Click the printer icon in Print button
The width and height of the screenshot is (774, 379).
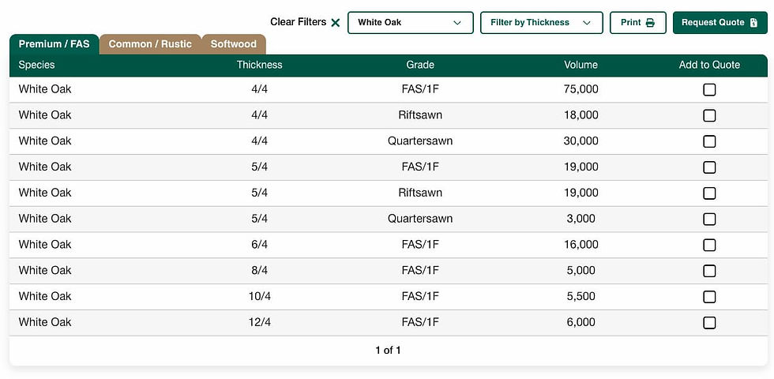(x=650, y=23)
